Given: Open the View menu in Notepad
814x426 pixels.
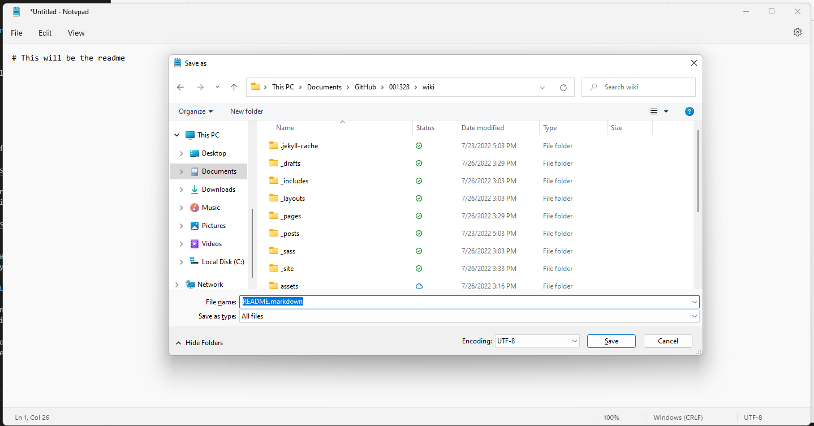Looking at the screenshot, I should click(76, 33).
